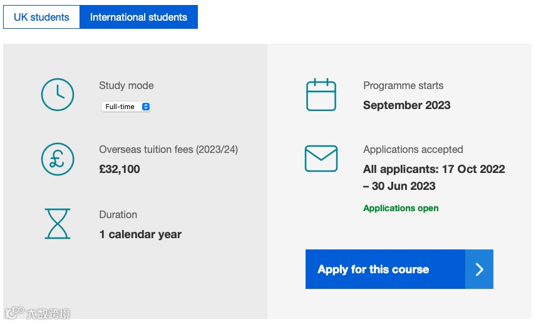Click the Overseas tuition fees (2023/24) label
This screenshot has width=536, height=324.
(168, 150)
